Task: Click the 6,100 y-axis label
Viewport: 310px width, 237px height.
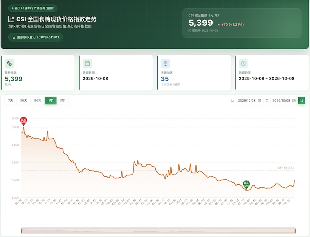Action: tap(15, 118)
